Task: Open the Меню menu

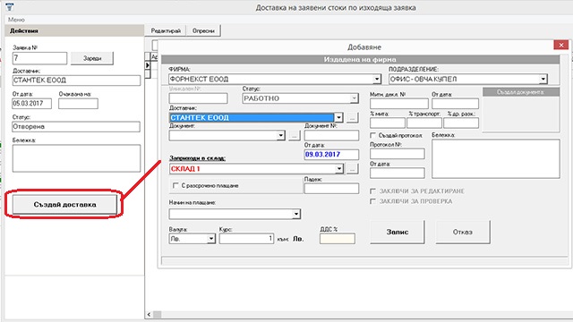Action: [16, 20]
